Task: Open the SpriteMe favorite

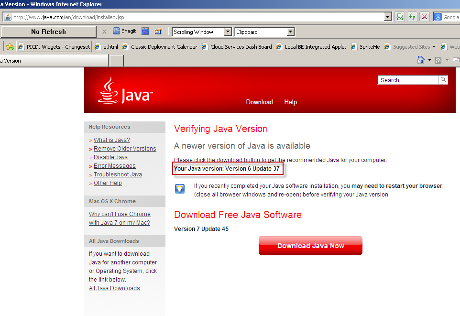Action: tap(365, 47)
